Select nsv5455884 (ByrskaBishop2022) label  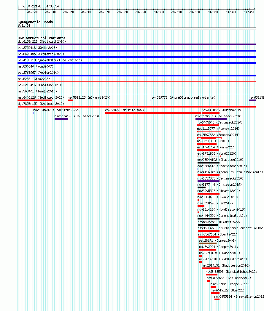(239, 296)
